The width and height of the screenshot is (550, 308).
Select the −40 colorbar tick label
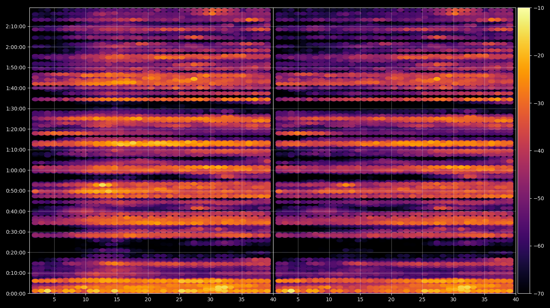(539, 151)
